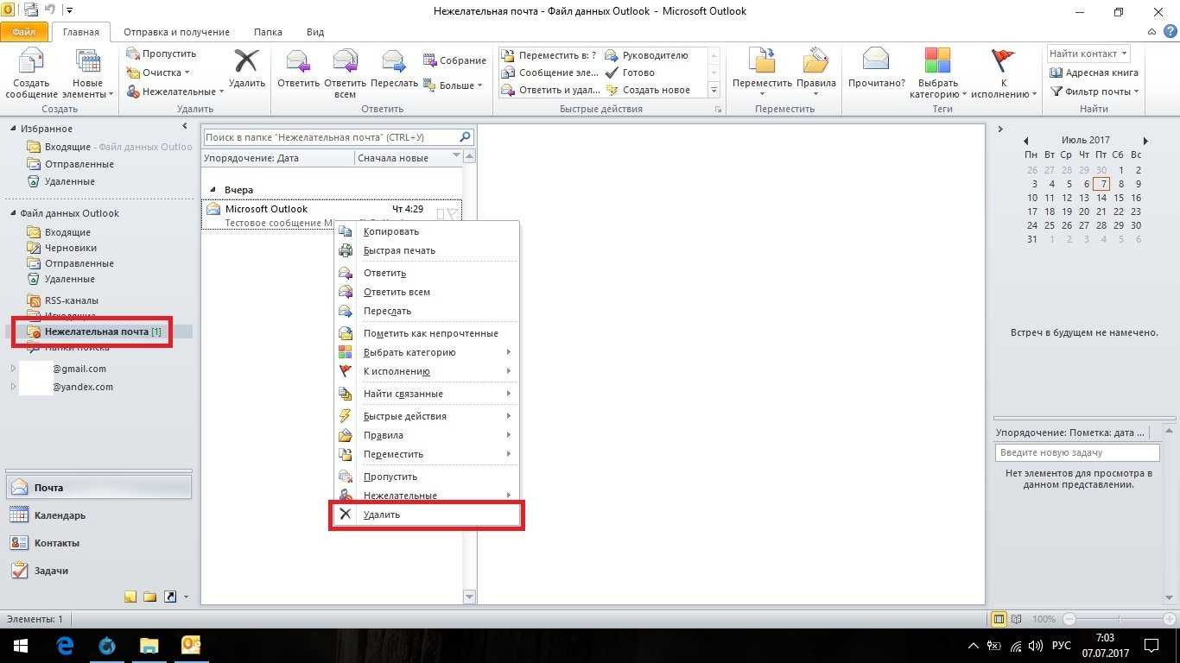Select the Руководителю quick action
1180x663 pixels.
[x=647, y=55]
